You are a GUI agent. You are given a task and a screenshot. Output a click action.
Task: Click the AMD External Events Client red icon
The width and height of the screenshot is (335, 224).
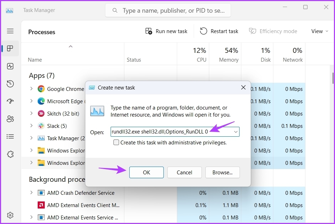tap(41, 205)
